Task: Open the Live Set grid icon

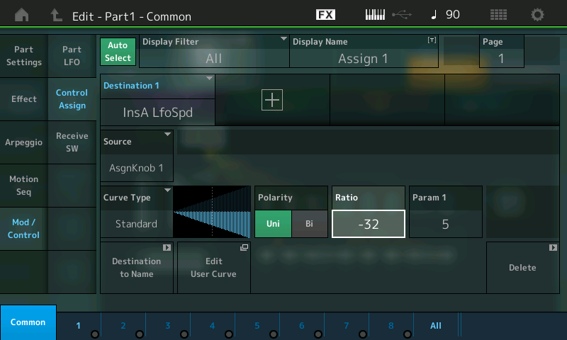Action: (x=498, y=15)
